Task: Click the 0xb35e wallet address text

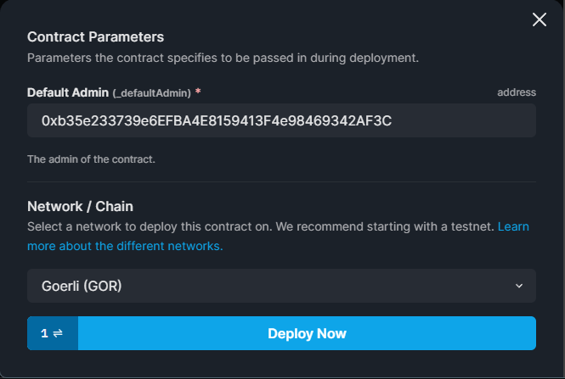Action: [x=216, y=120]
